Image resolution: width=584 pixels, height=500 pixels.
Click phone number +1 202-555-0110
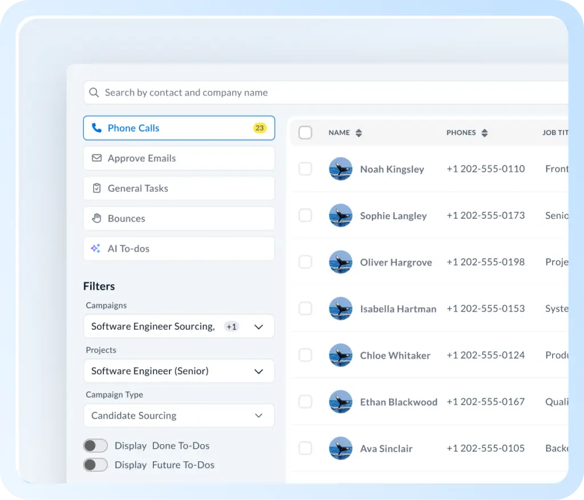tap(486, 169)
